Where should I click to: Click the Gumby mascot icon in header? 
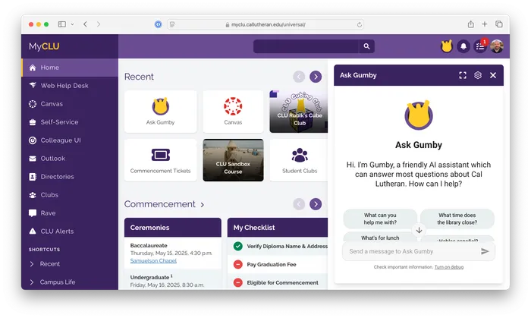click(447, 46)
